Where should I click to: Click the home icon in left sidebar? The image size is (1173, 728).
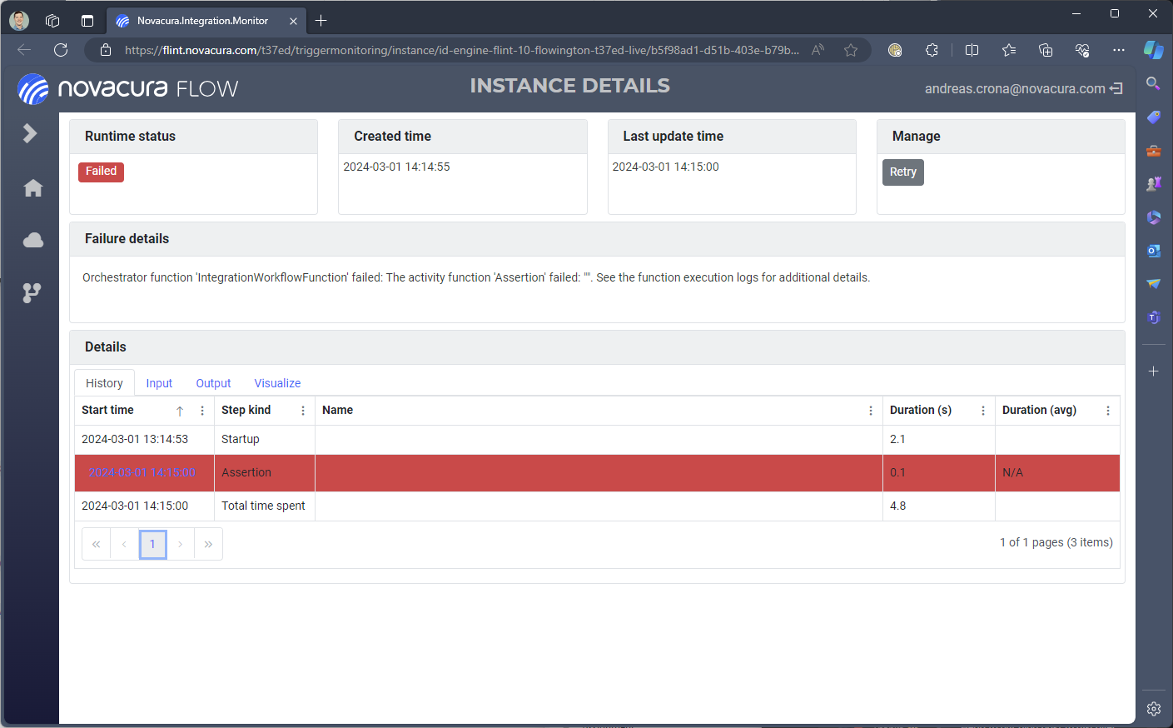tap(33, 188)
